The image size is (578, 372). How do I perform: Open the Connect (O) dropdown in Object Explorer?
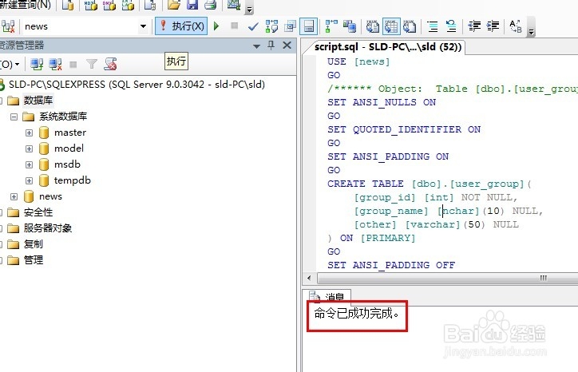click(10, 65)
